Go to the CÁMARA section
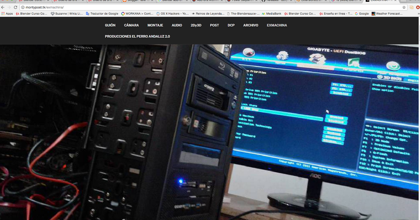 132,25
